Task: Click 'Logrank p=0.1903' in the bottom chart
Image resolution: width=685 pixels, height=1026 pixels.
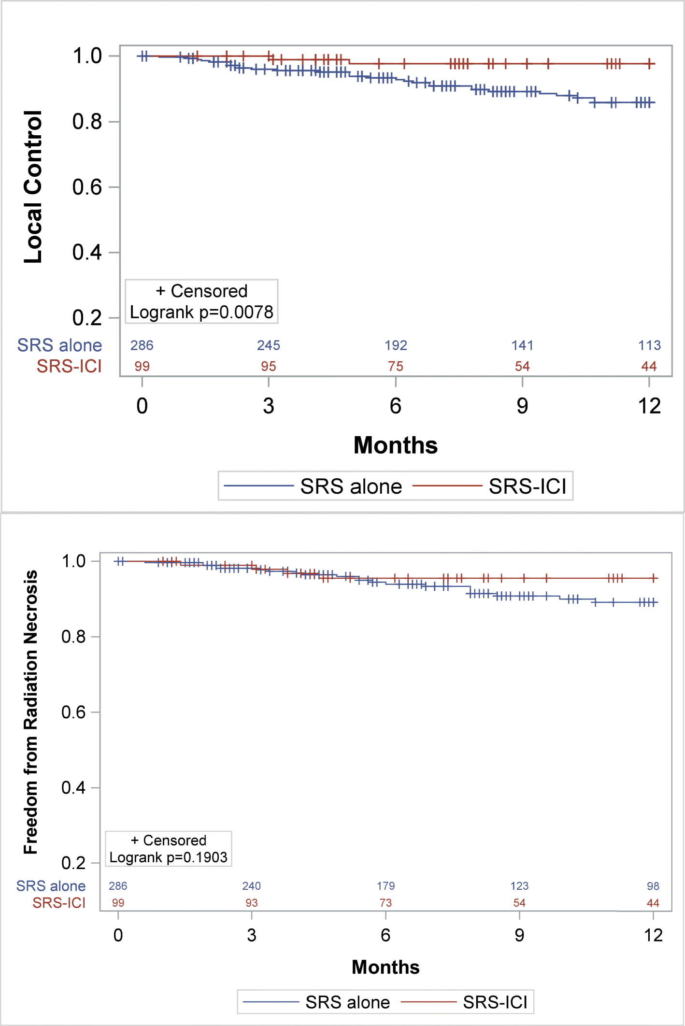Action: pyautogui.click(x=168, y=857)
